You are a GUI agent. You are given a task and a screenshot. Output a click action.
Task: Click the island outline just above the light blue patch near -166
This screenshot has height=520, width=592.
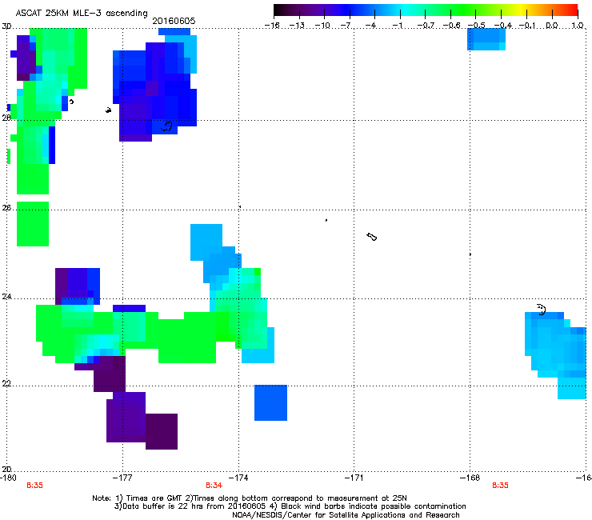542,310
